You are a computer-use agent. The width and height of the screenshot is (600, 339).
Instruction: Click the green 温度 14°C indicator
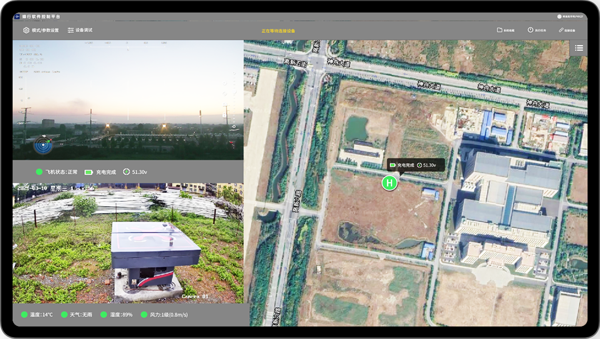point(24,315)
